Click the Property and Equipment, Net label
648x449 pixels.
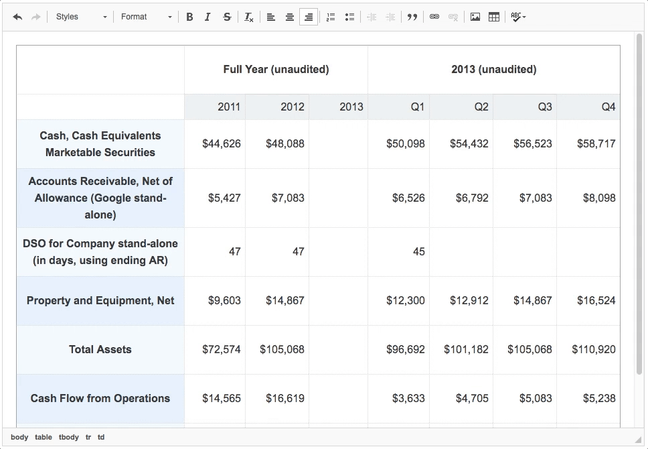(x=100, y=300)
